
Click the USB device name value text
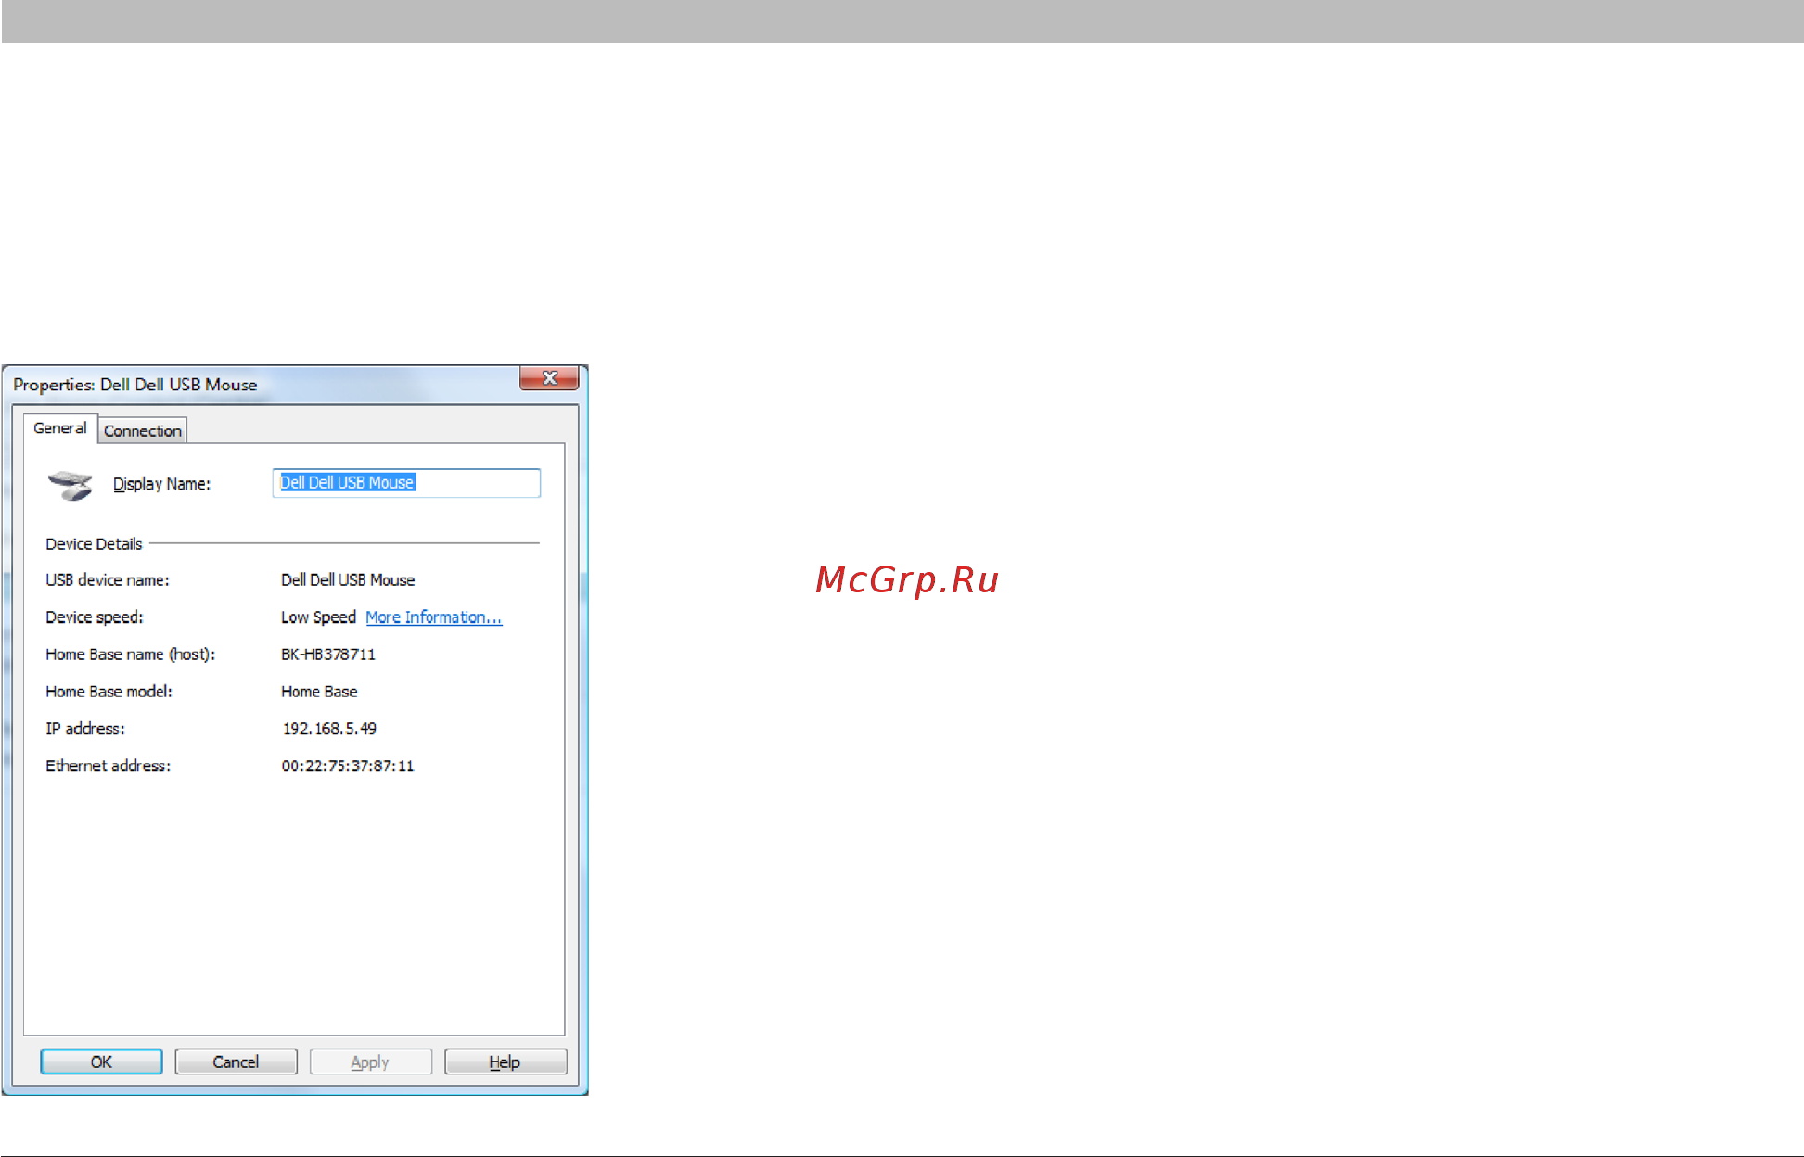click(348, 580)
